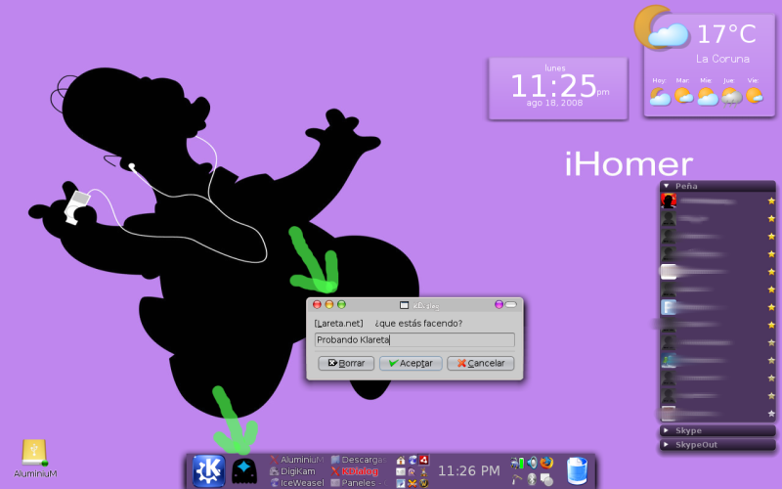Click the 17°C current temperature reading
This screenshot has height=489, width=782.
(726, 34)
